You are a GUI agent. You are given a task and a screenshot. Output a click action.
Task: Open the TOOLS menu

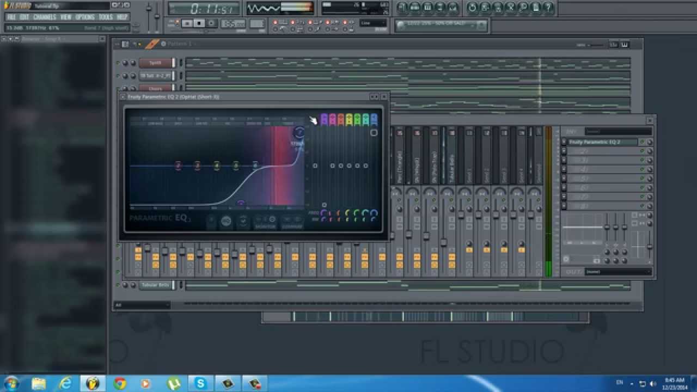pyautogui.click(x=106, y=17)
